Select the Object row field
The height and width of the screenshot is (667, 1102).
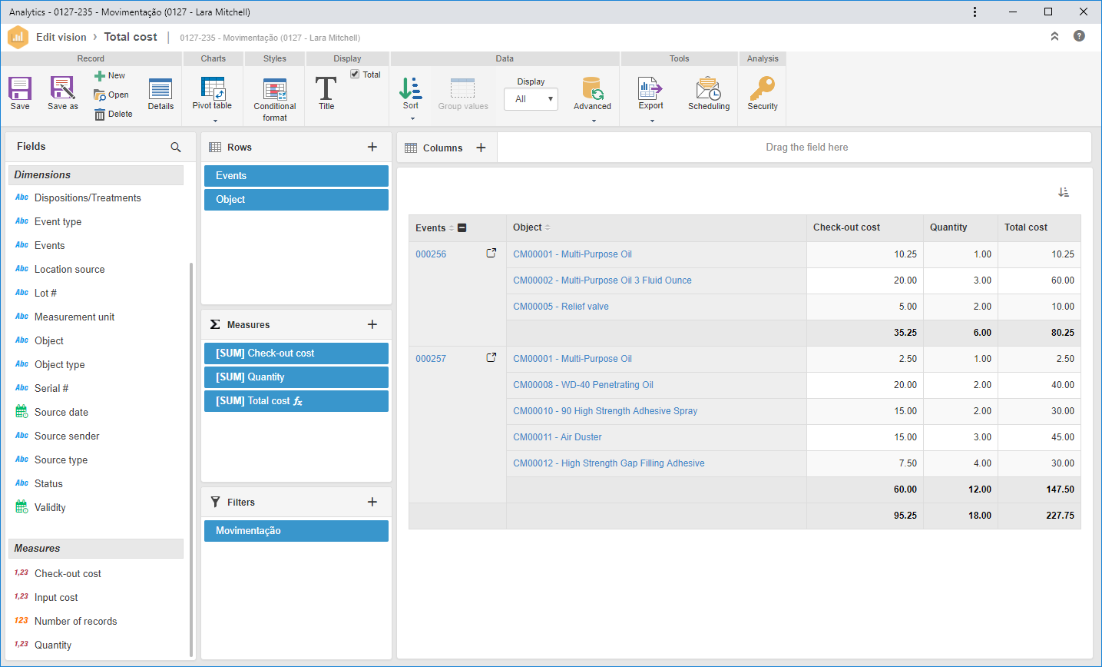click(296, 200)
